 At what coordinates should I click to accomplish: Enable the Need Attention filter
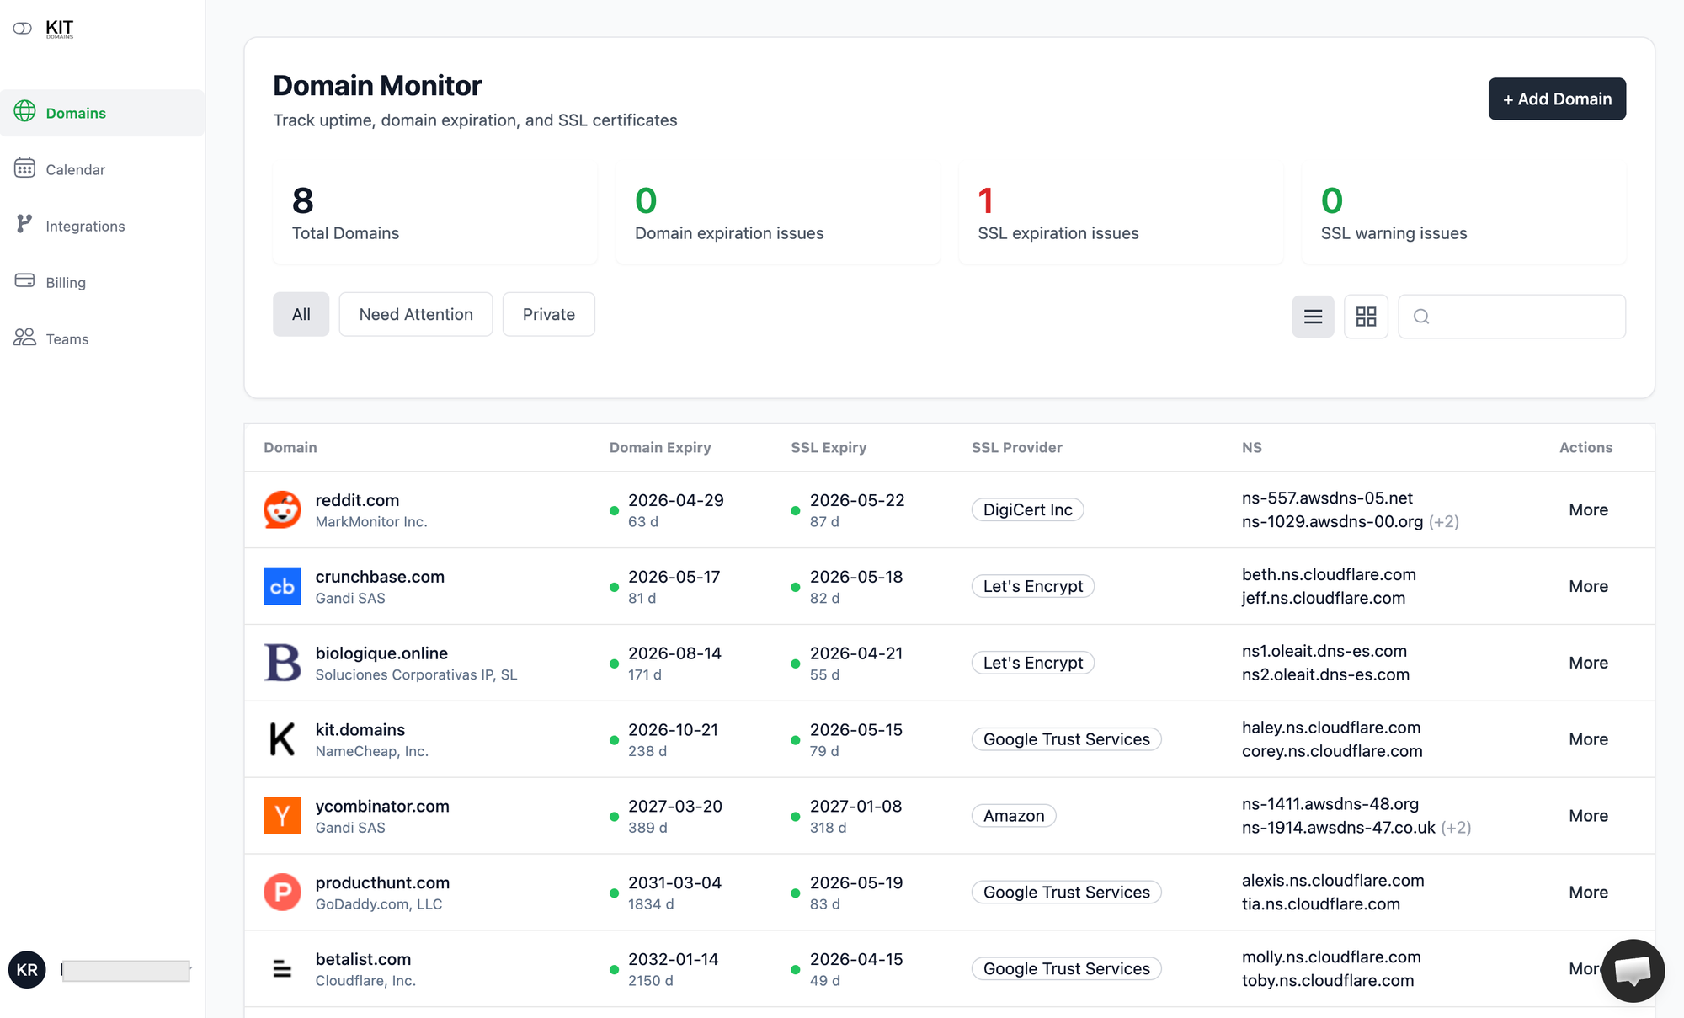[x=415, y=314]
